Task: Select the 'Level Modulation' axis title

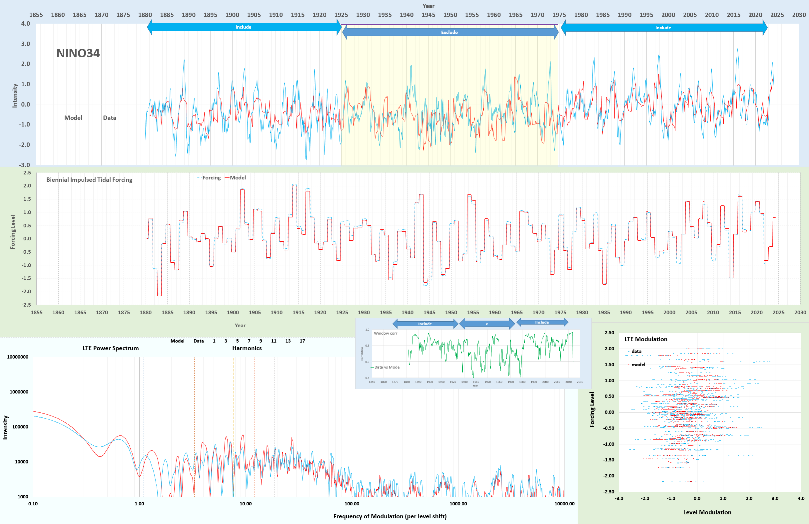Action: (707, 512)
